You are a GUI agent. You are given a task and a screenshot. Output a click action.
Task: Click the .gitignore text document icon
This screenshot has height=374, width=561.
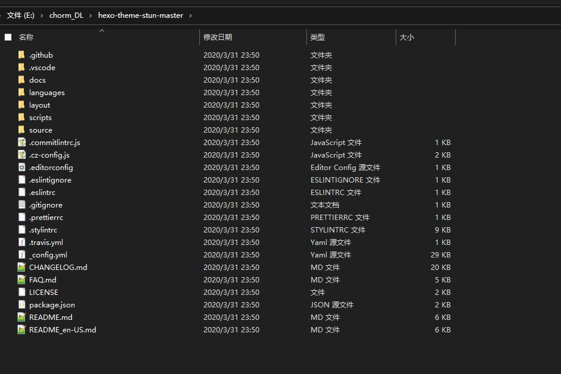click(22, 205)
